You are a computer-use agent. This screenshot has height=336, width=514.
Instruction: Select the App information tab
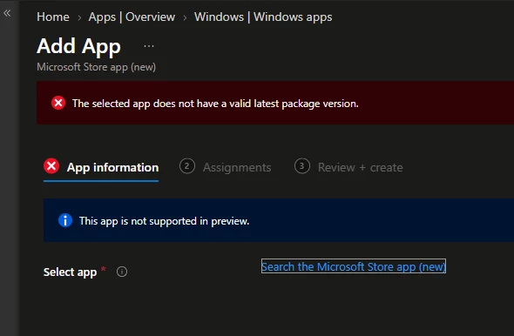(101, 167)
